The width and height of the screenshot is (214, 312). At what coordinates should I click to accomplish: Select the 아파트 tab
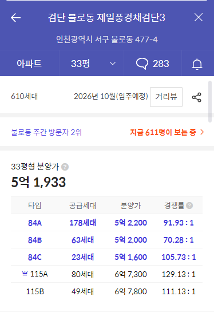click(29, 64)
